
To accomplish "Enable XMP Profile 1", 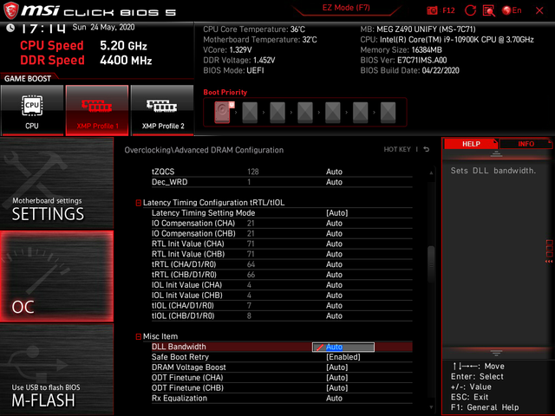I will (97, 110).
